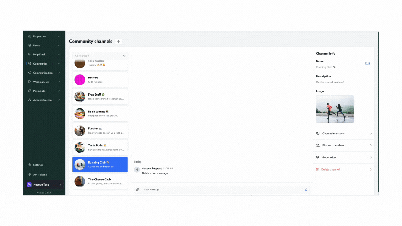Expand Channel members list

point(343,134)
